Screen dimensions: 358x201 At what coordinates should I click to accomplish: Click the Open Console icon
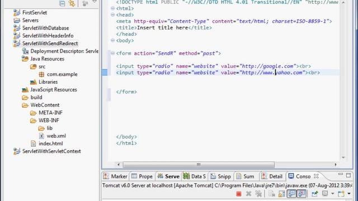click(x=341, y=194)
